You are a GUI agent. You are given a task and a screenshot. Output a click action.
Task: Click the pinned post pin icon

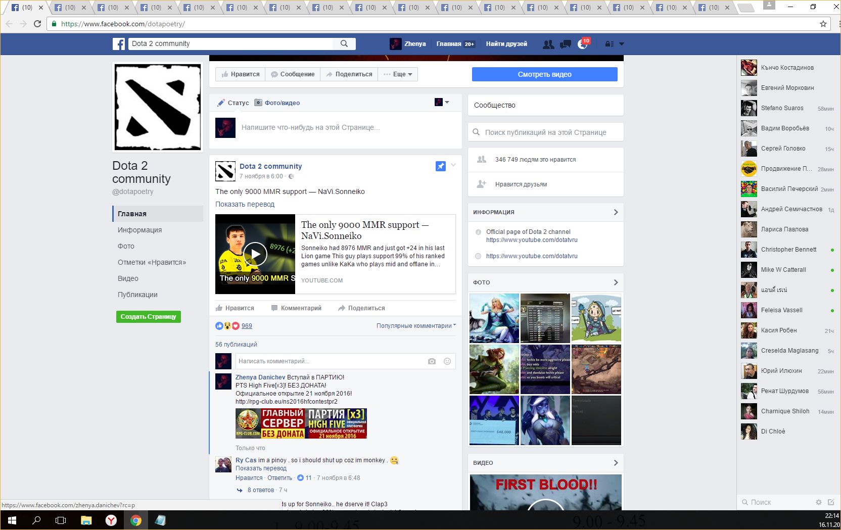point(440,166)
